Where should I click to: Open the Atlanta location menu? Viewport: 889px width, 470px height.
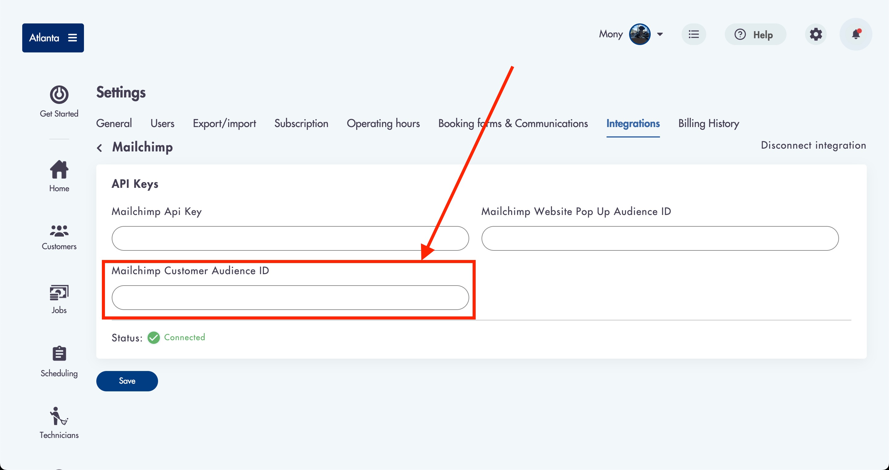(53, 38)
